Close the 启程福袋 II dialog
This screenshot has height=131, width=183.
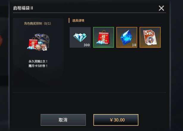click(161, 8)
